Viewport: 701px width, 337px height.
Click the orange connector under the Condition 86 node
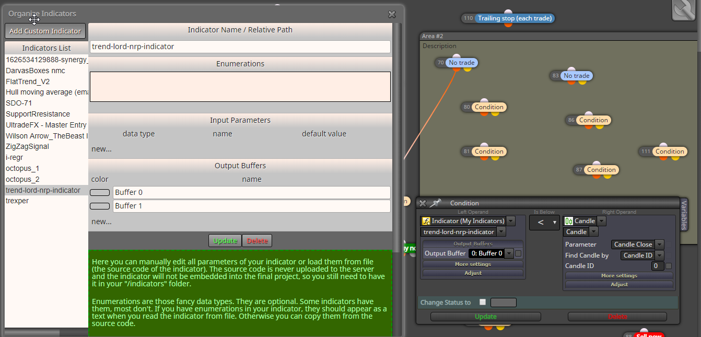pos(588,126)
